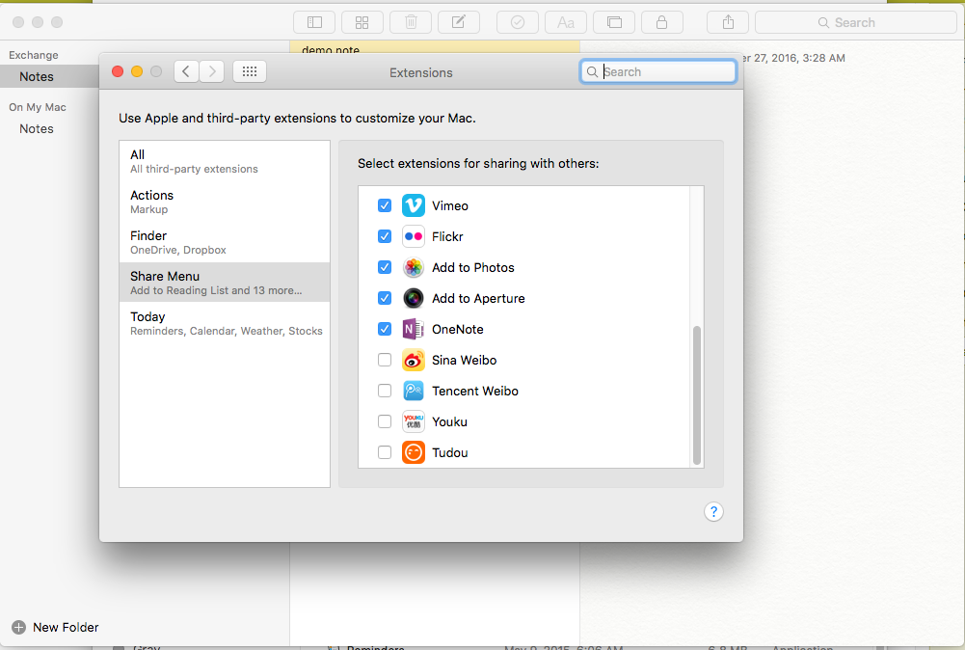Click Notes window search field

[855, 23]
